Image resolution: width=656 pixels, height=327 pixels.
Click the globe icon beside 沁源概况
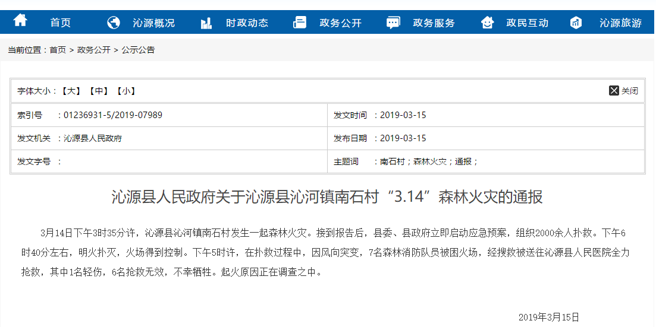[x=114, y=22]
